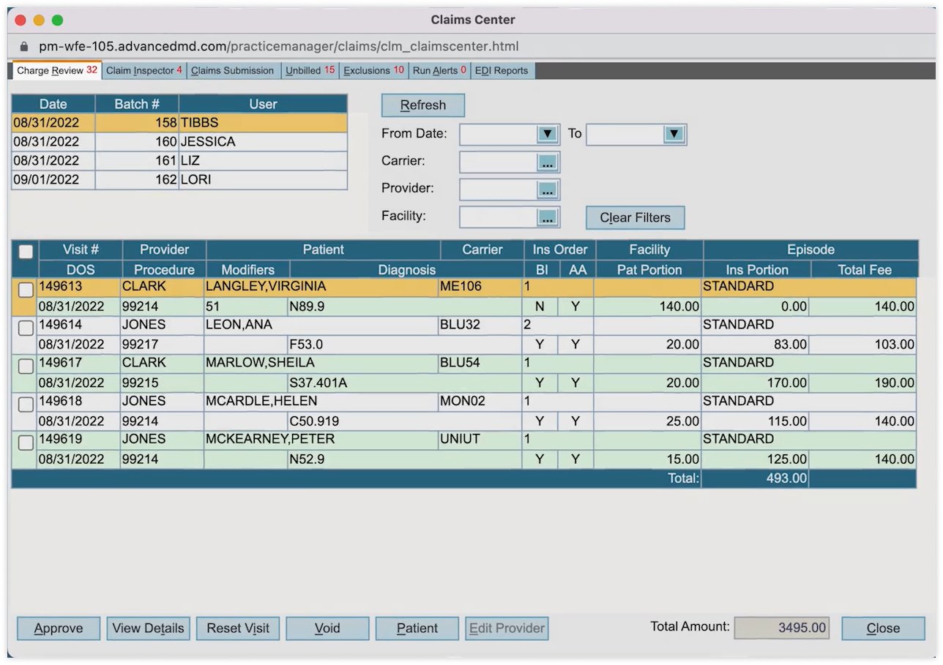Switch to the Claim Inspector tab
The image size is (943, 665).
coord(142,70)
